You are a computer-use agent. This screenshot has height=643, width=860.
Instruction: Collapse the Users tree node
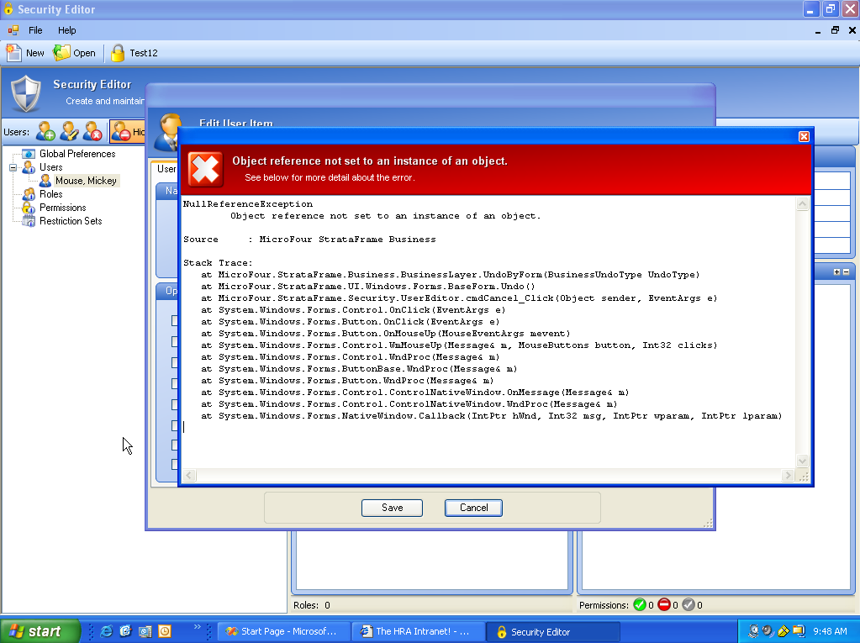tap(13, 167)
